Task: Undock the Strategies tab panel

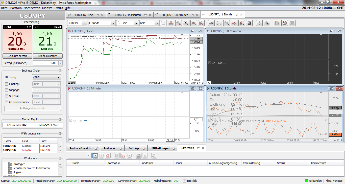Action: 198,148
